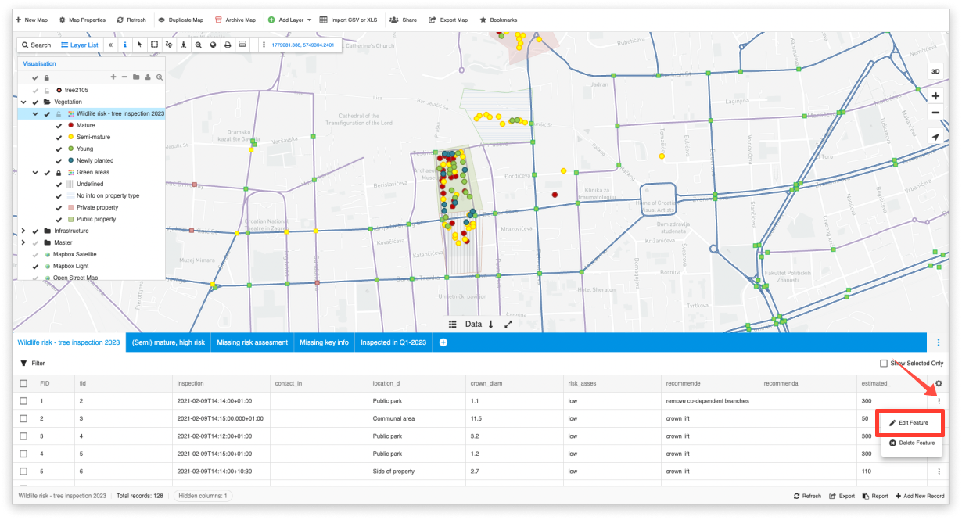Collapse the Vegetation layer group
Image resolution: width=962 pixels, height=520 pixels.
[x=24, y=102]
